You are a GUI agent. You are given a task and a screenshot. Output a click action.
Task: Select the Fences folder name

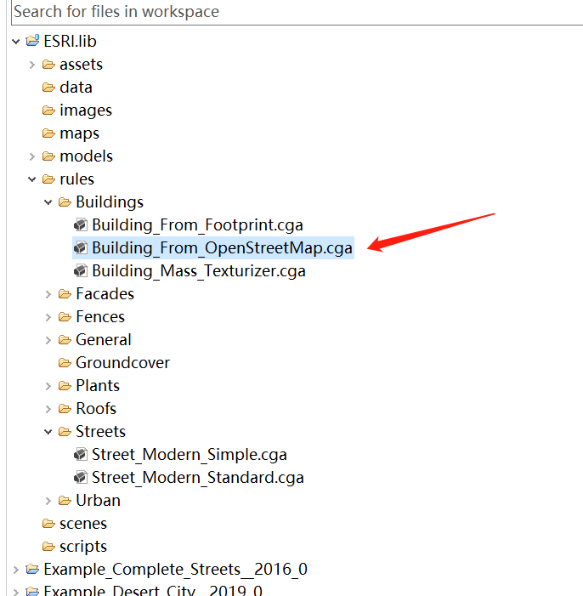point(100,316)
